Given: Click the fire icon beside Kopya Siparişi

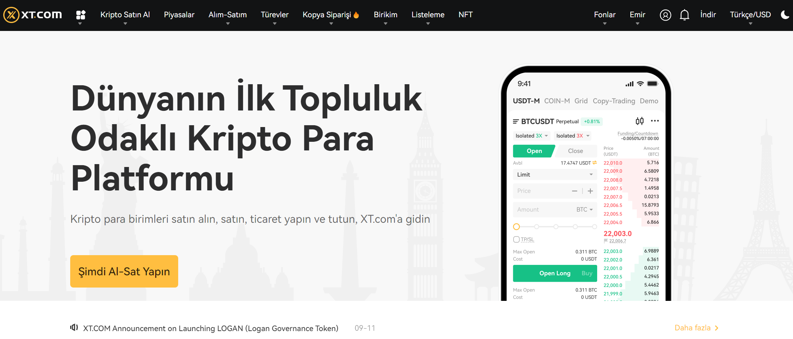Looking at the screenshot, I should (356, 15).
